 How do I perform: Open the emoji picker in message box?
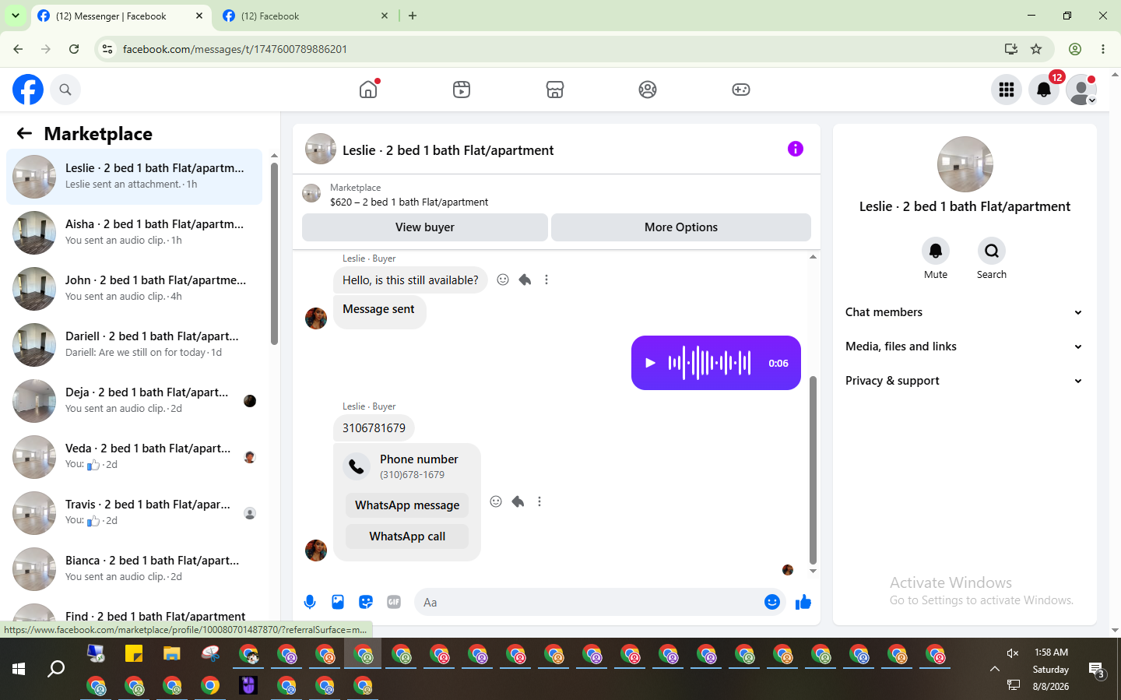click(x=772, y=602)
